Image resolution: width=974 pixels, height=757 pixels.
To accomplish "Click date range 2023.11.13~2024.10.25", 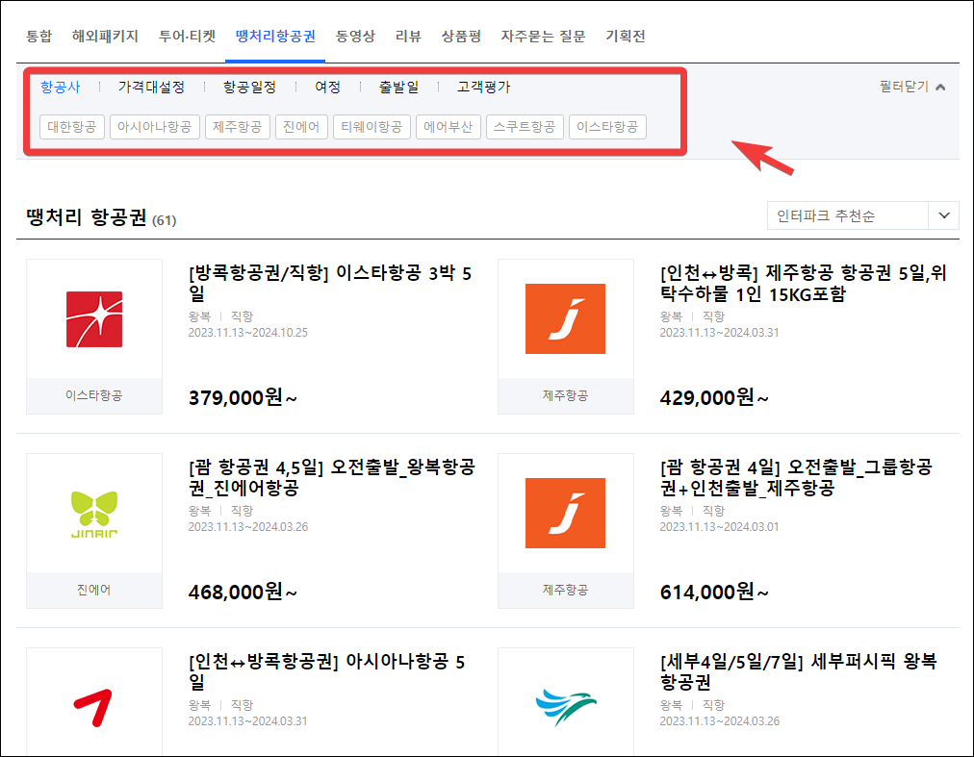I will coord(248,333).
